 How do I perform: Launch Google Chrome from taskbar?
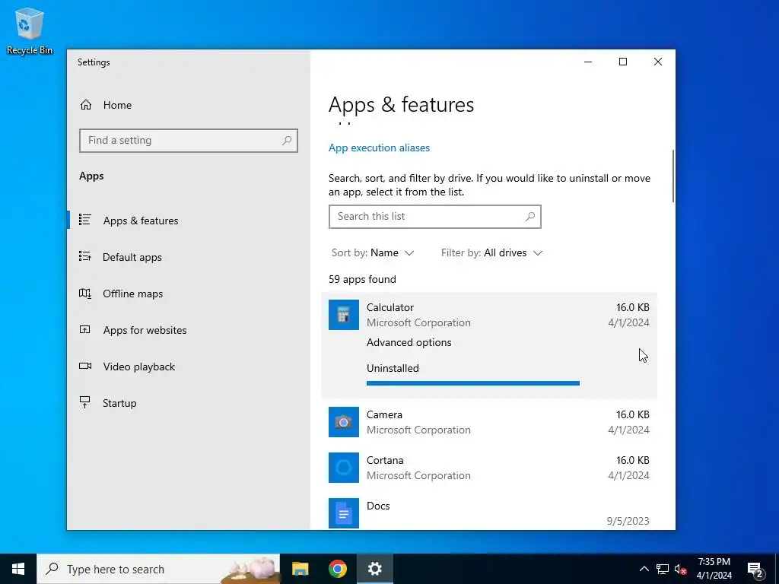337,569
